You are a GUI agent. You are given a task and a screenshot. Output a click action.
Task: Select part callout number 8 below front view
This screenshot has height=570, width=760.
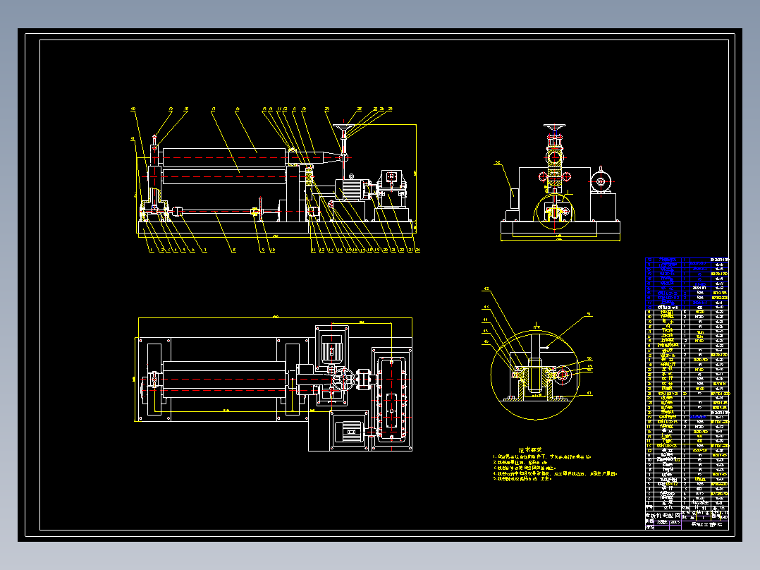coord(234,250)
